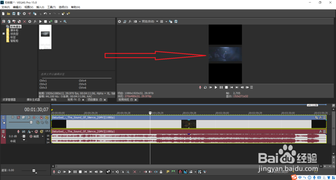
Task: Switch to the 转场 tab
Action: (x=53, y=100)
